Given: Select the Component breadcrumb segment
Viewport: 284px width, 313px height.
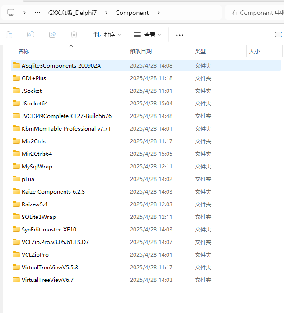Looking at the screenshot, I should pos(132,13).
